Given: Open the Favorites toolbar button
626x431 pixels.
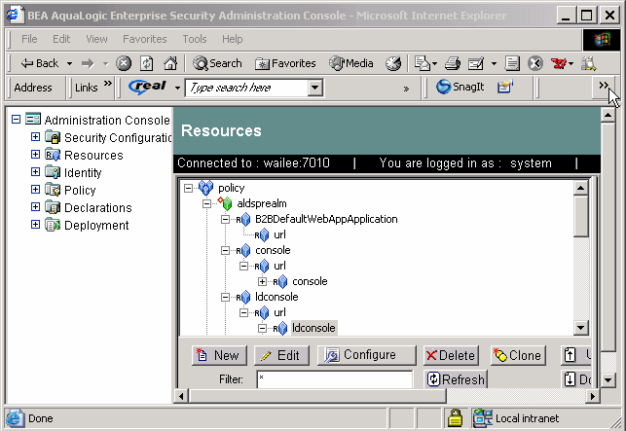Looking at the screenshot, I should point(285,63).
